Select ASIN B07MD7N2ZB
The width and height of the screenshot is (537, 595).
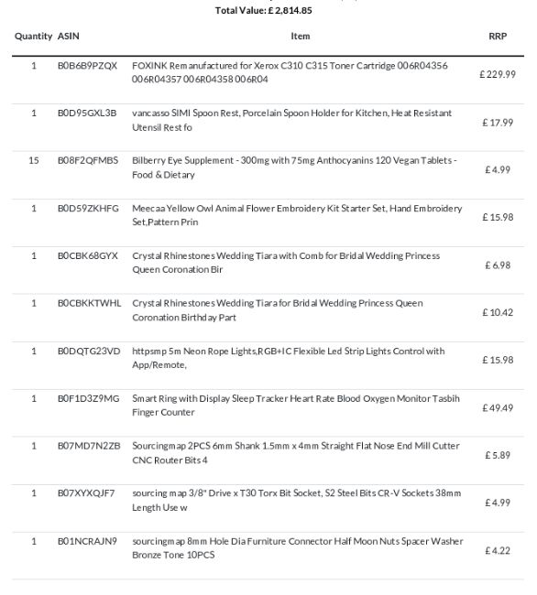coord(89,446)
